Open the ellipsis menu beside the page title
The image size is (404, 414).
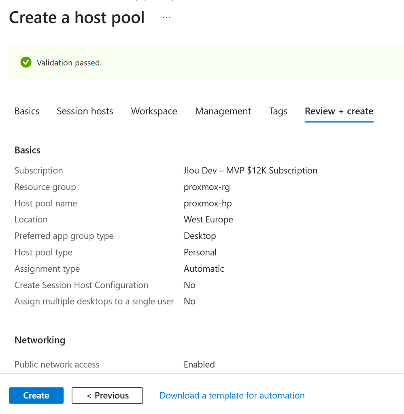[x=166, y=18]
